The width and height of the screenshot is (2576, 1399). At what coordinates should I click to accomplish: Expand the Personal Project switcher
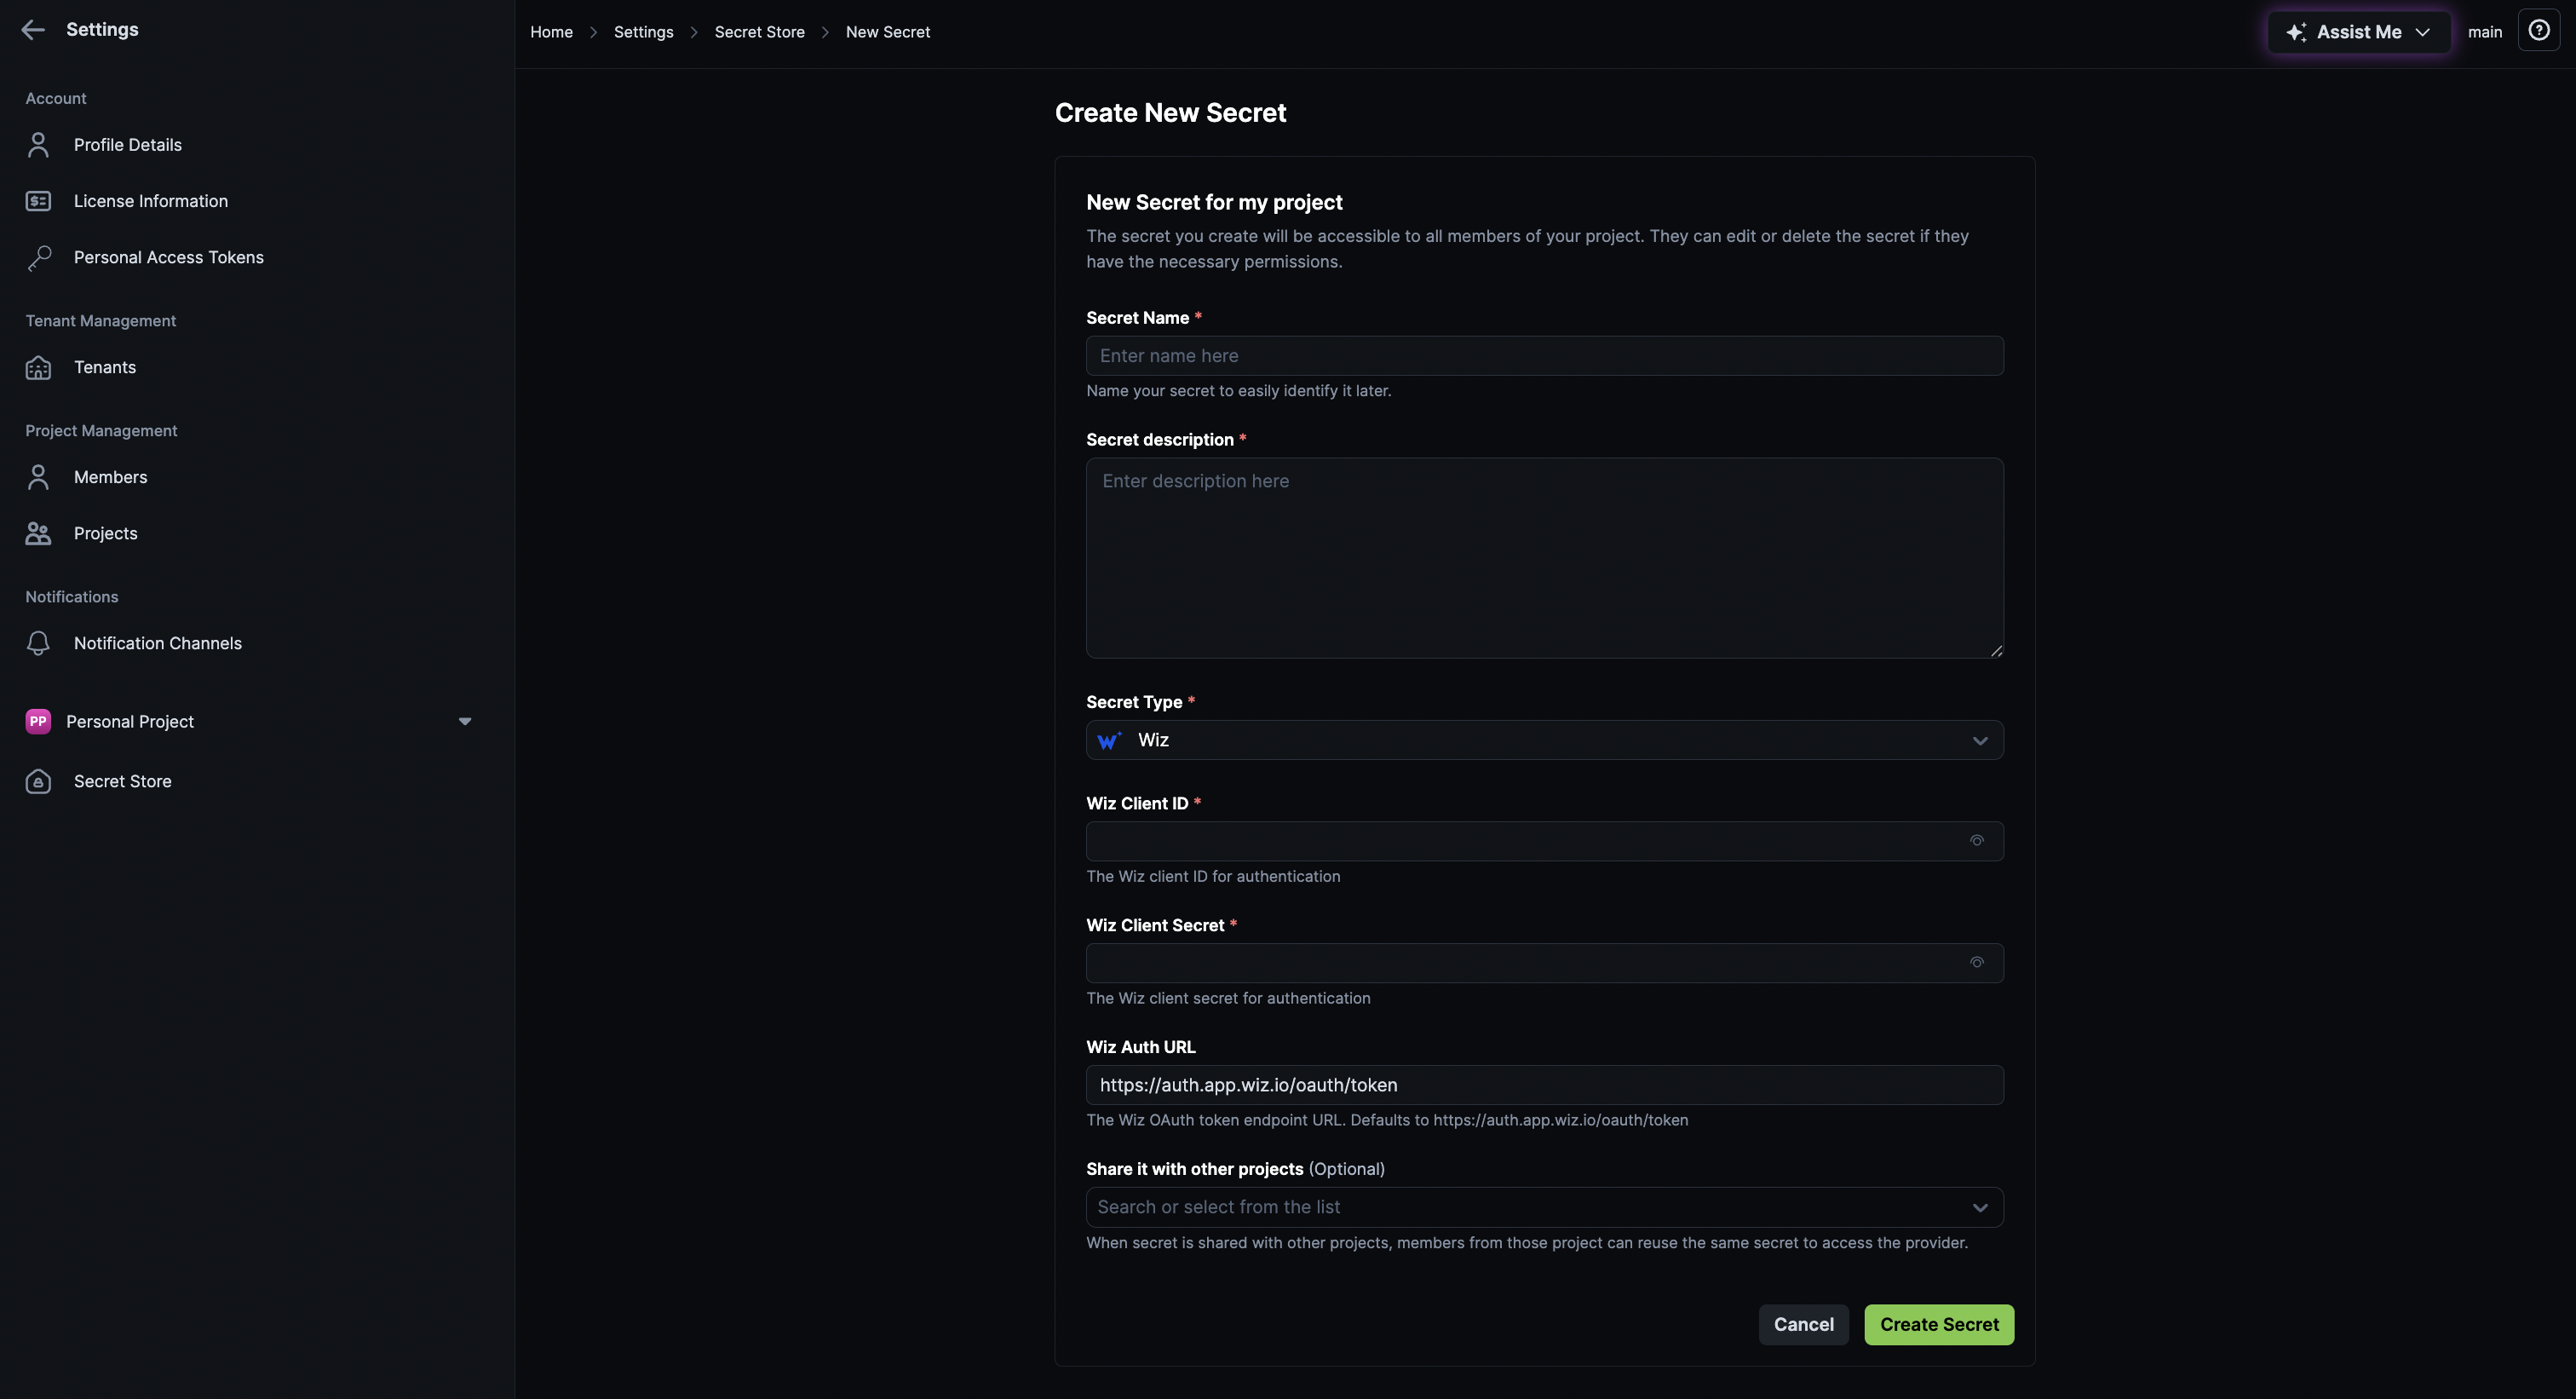(x=464, y=722)
